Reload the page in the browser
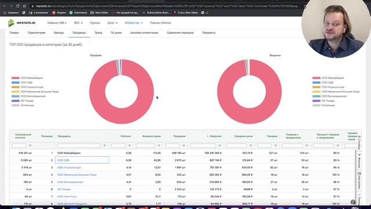Image resolution: width=371 pixels, height=209 pixels. [x=18, y=6]
